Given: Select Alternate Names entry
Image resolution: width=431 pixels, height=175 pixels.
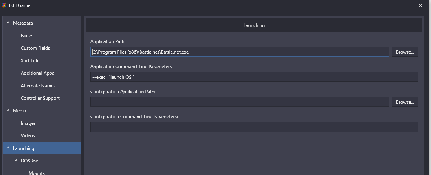Looking at the screenshot, I should (38, 86).
